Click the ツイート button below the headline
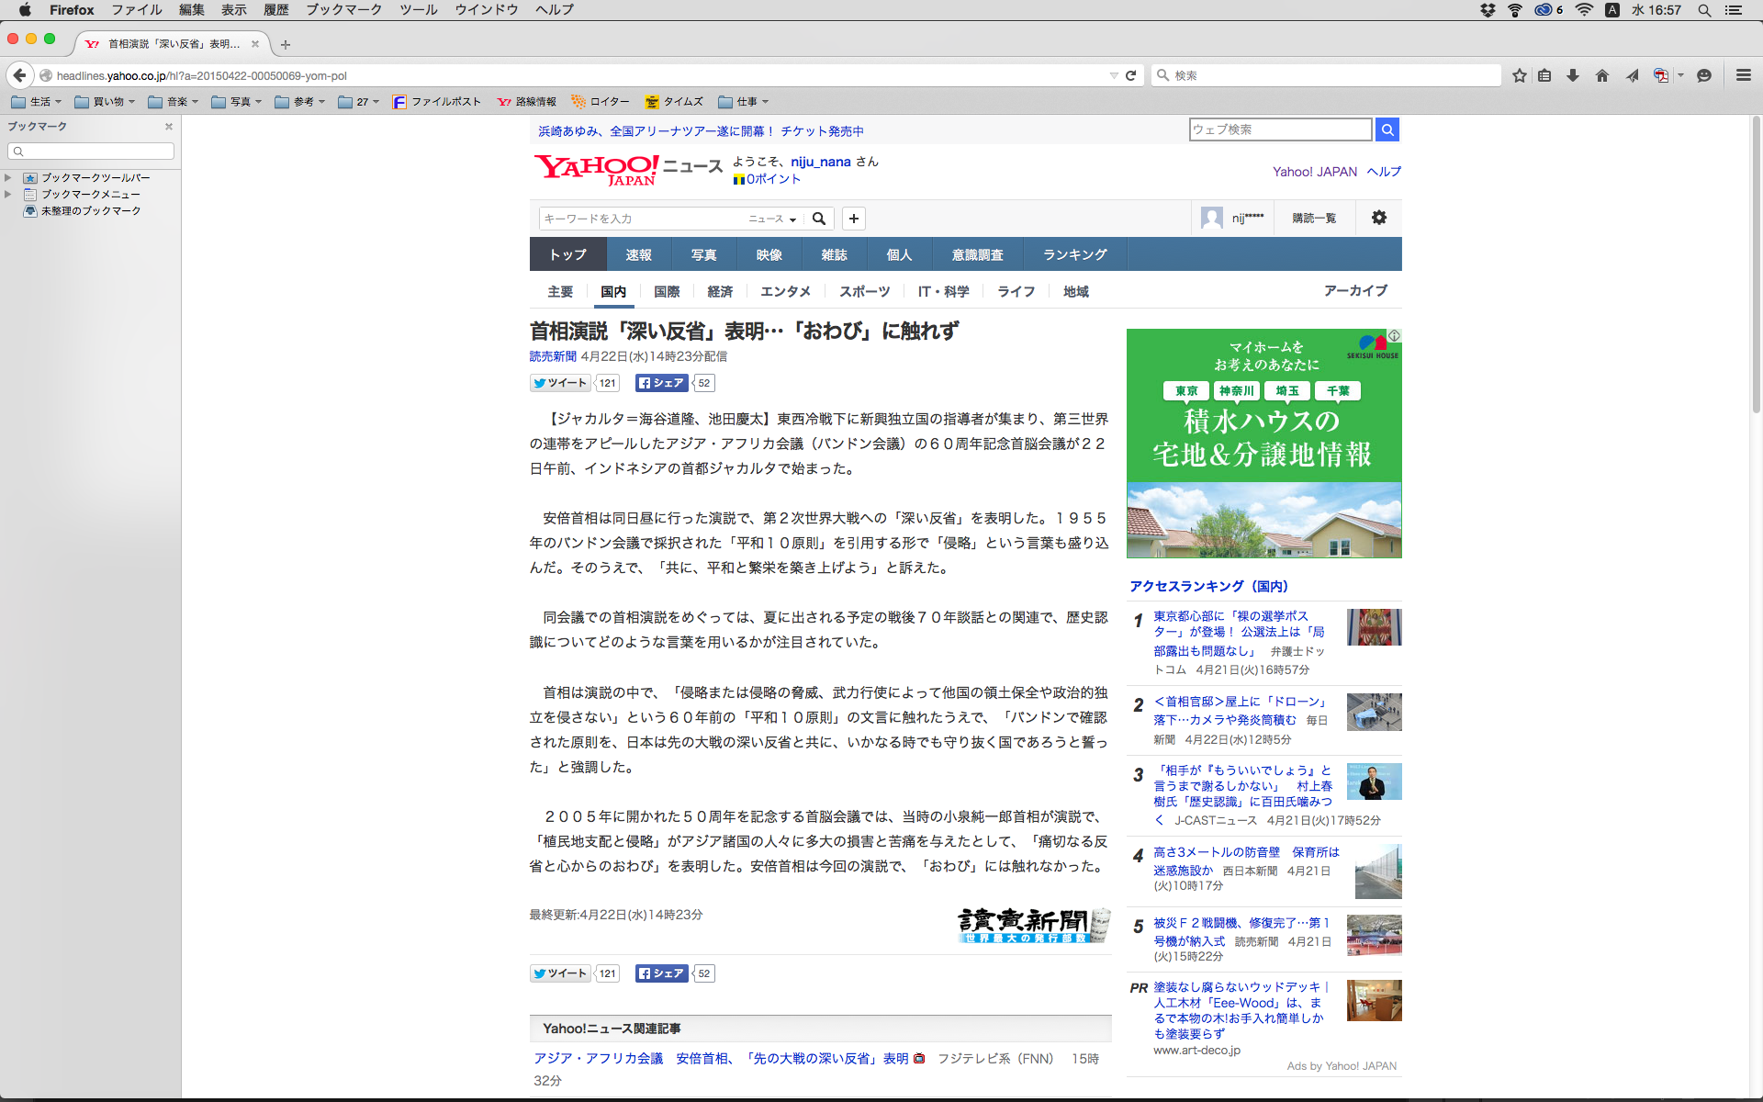Screen dimensions: 1763x1102 559,383
